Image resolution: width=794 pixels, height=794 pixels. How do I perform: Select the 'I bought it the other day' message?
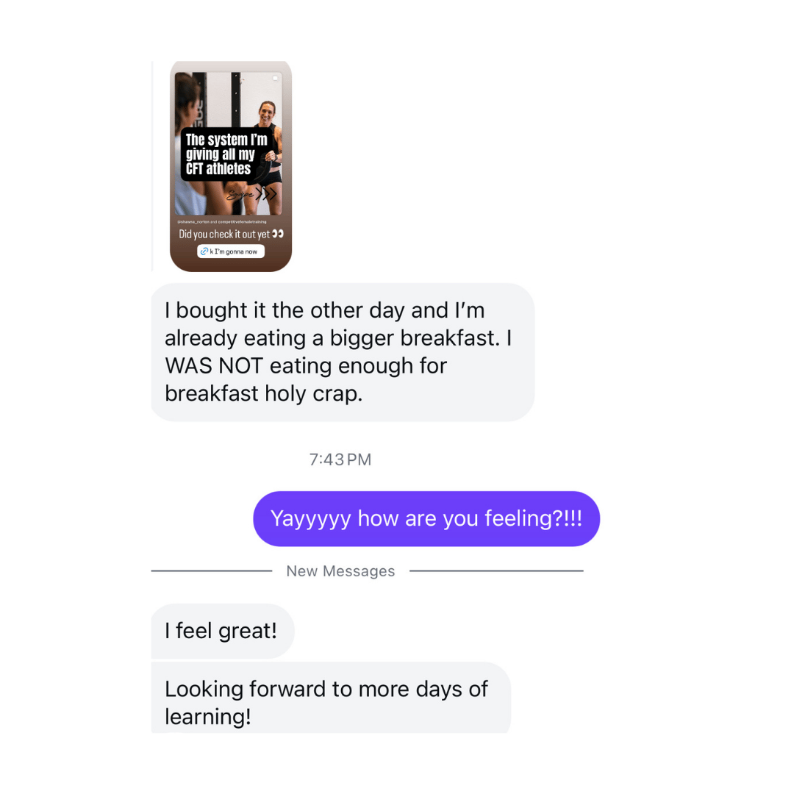click(343, 352)
